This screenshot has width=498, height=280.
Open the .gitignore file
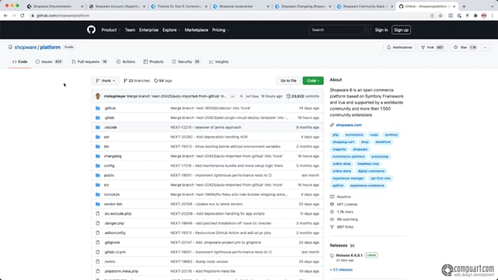point(112,243)
